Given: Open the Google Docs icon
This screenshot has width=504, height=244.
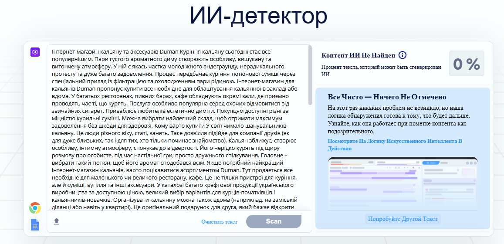Looking at the screenshot, I should (x=35, y=224).
